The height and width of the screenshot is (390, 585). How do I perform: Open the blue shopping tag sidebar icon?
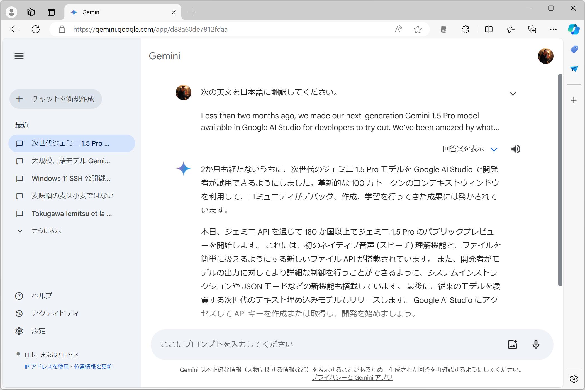coord(574,50)
